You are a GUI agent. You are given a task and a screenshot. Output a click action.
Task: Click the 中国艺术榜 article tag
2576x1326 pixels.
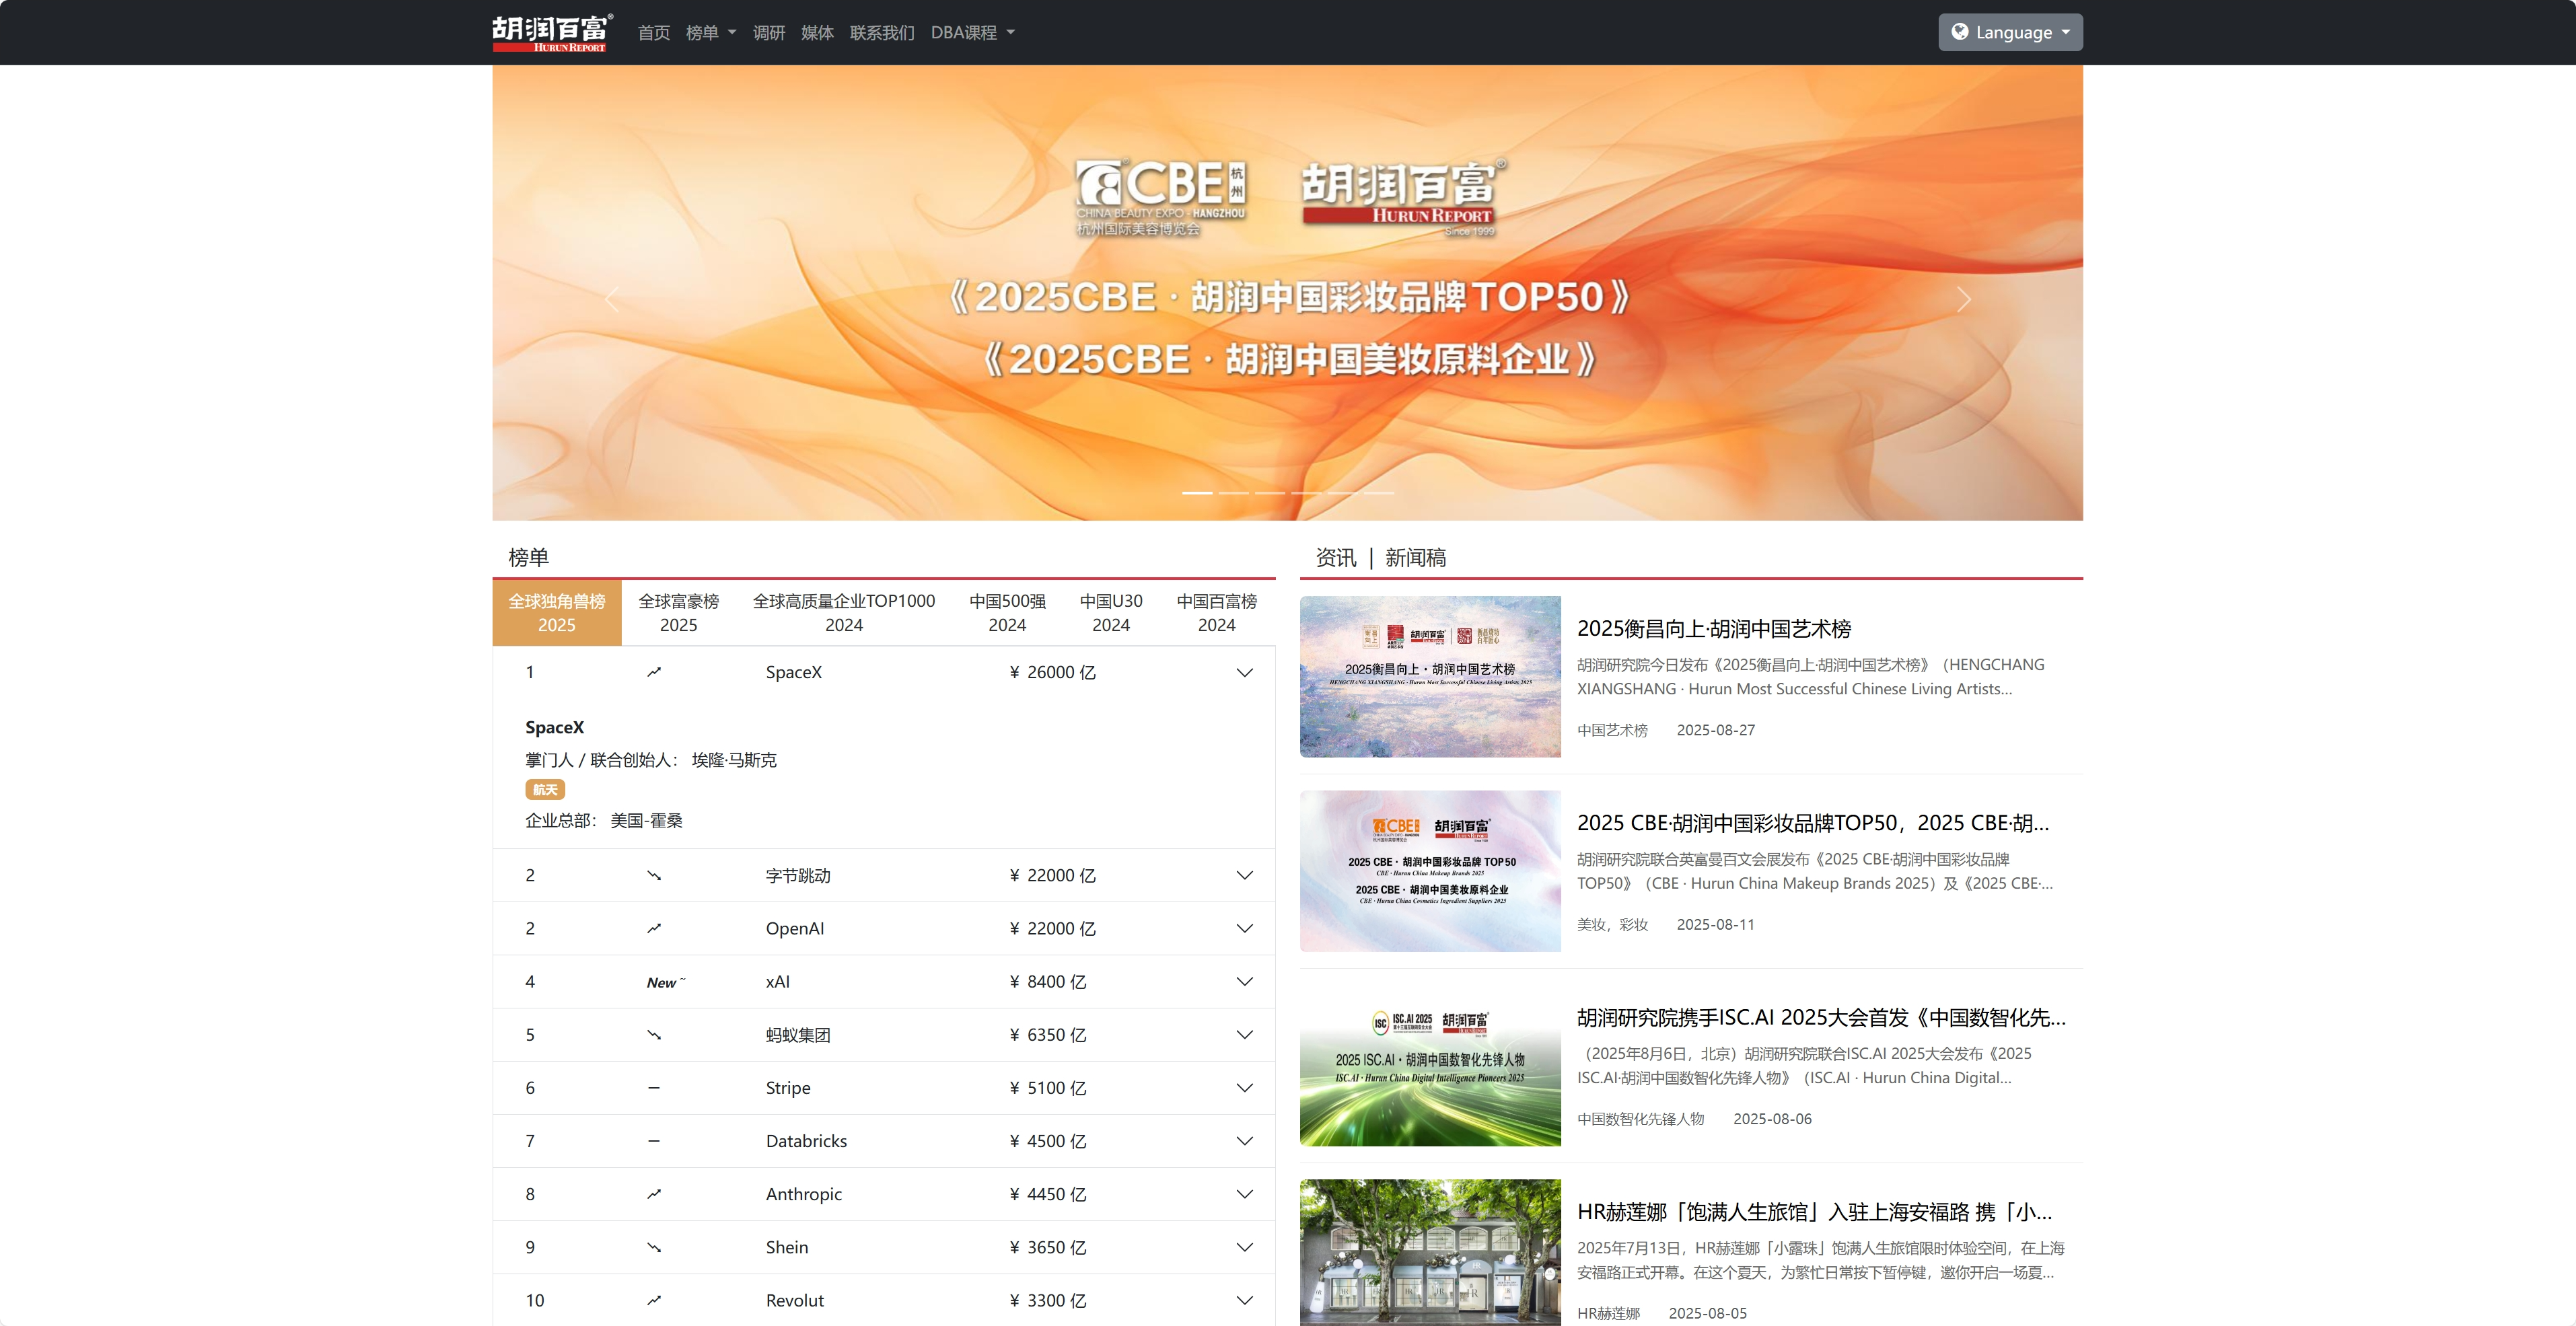pos(1612,730)
